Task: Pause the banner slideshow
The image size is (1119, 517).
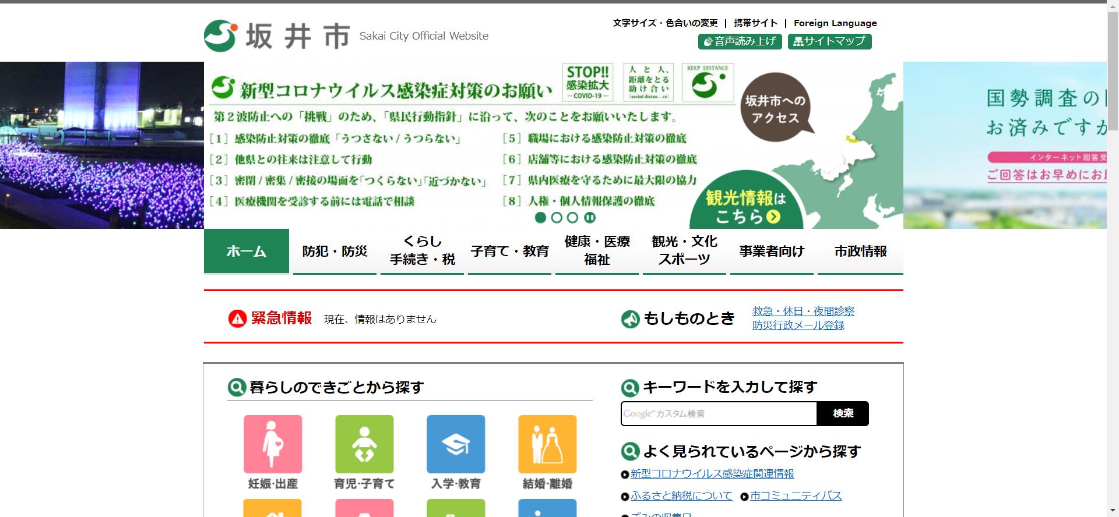Action: pyautogui.click(x=590, y=218)
